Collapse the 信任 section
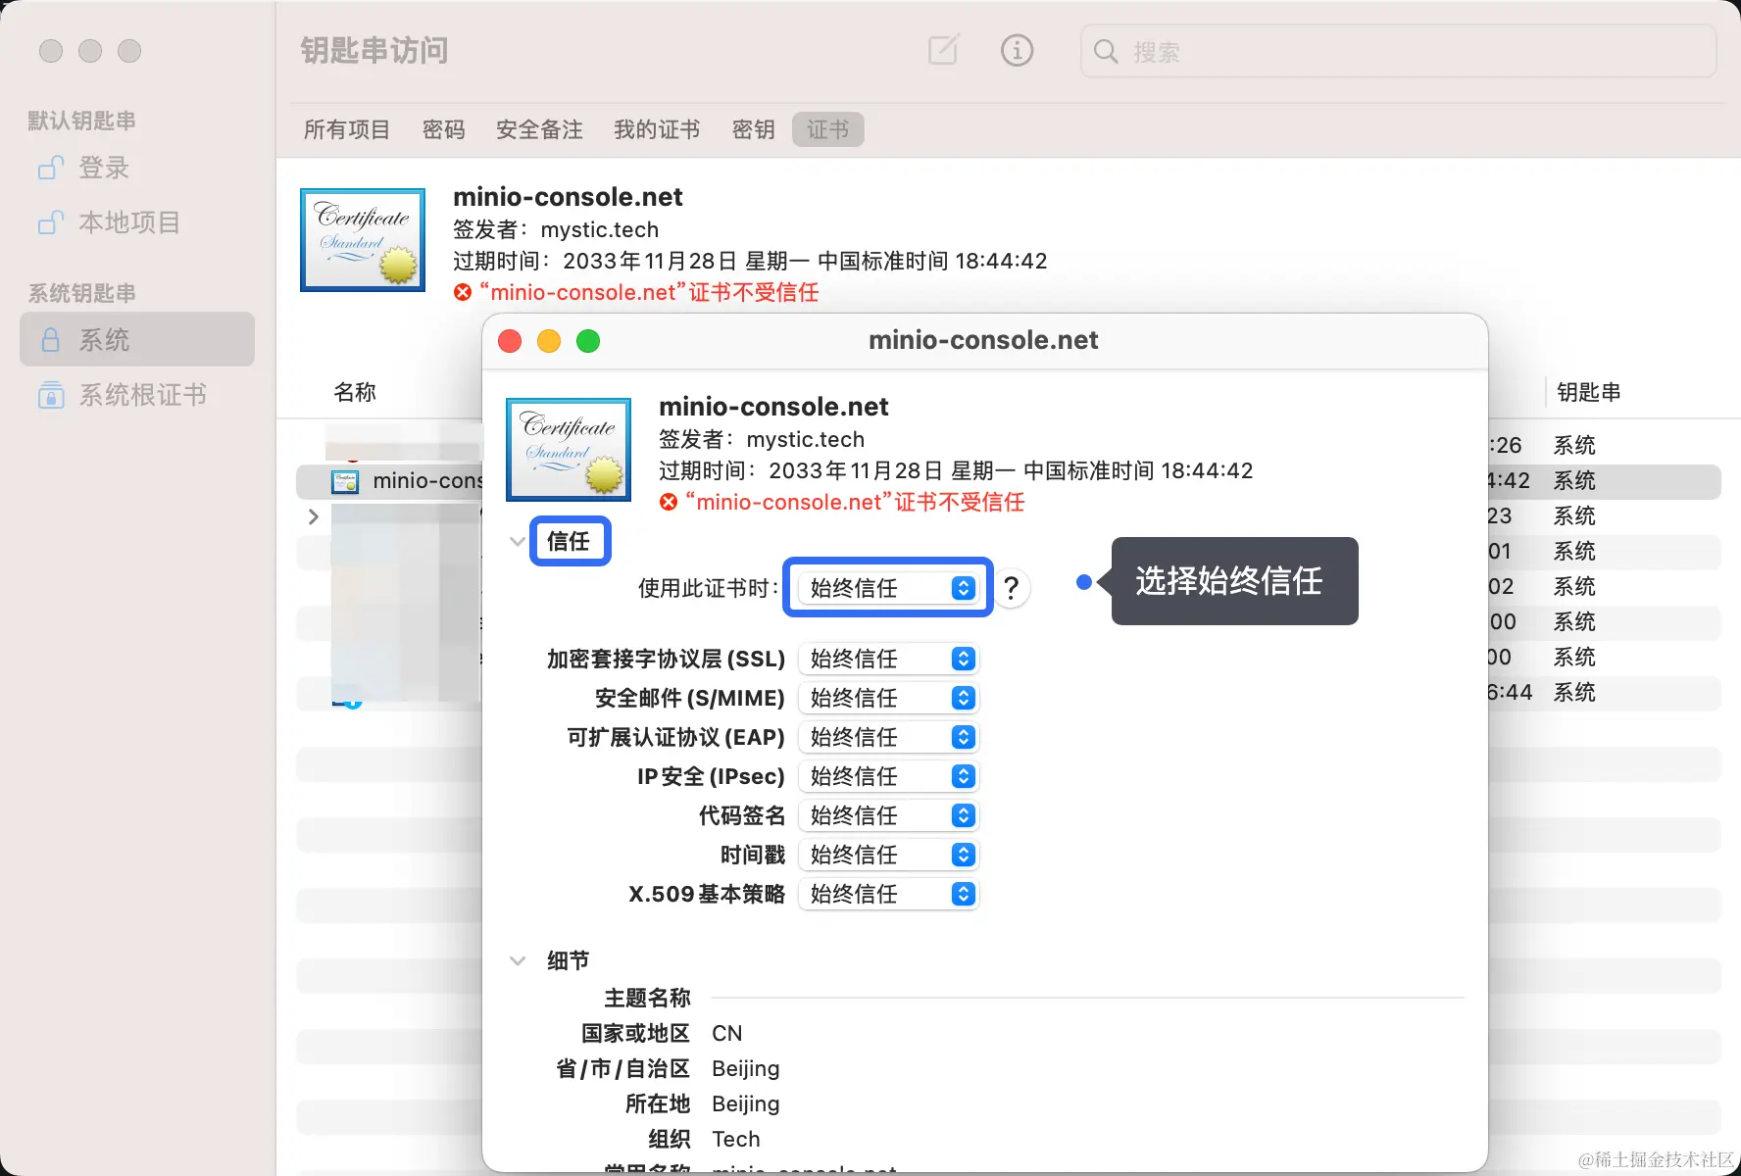Screen dimensions: 1741x1176 [x=518, y=541]
